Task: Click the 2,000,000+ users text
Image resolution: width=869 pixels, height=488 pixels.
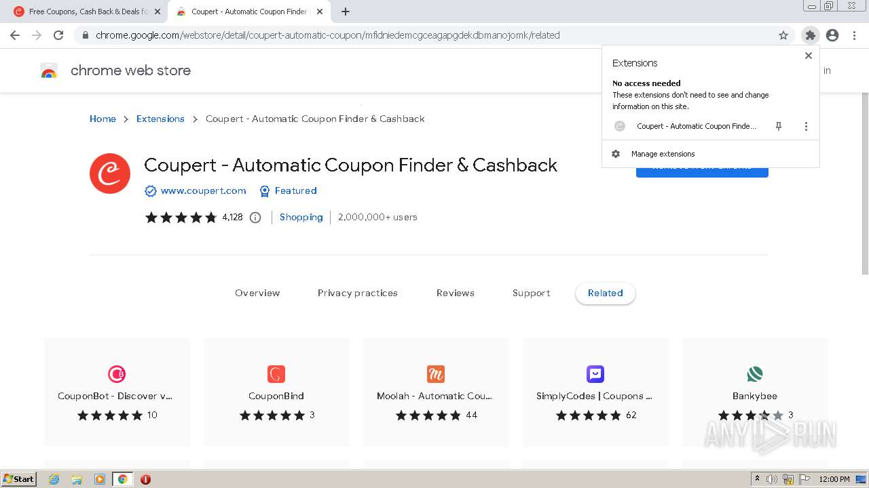Action: coord(377,218)
